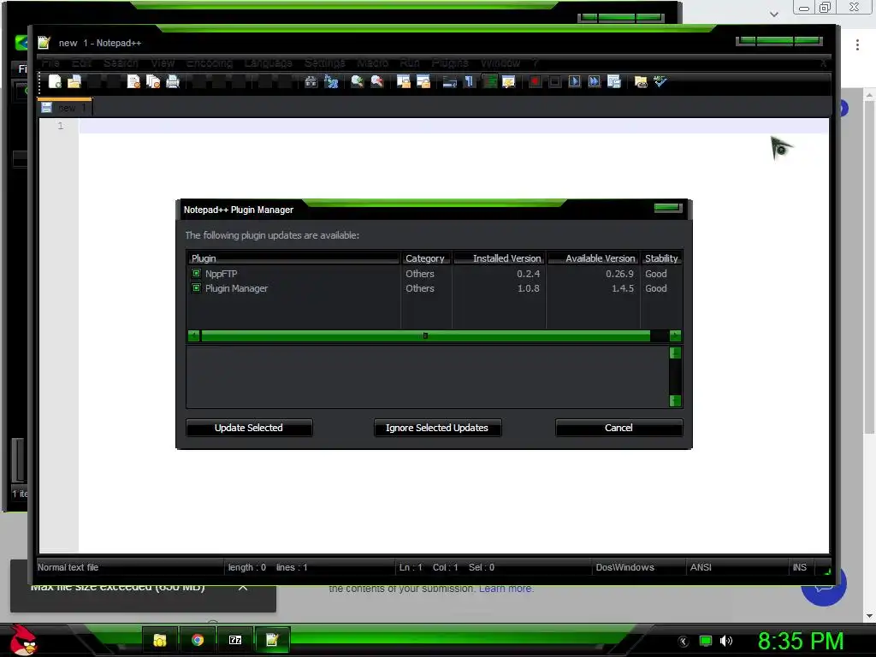Open 7-Zip from the taskbar
Image resolution: width=876 pixels, height=657 pixels.
[235, 640]
